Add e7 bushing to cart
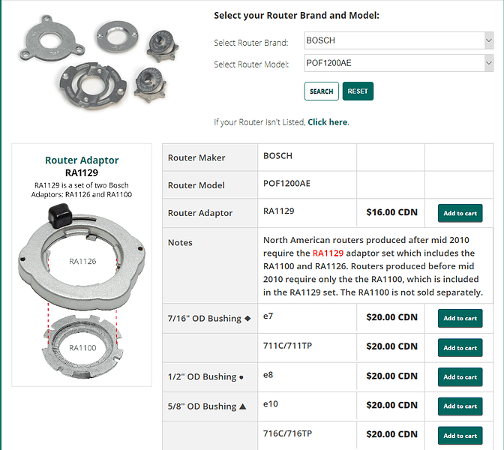The image size is (504, 450). point(460,318)
